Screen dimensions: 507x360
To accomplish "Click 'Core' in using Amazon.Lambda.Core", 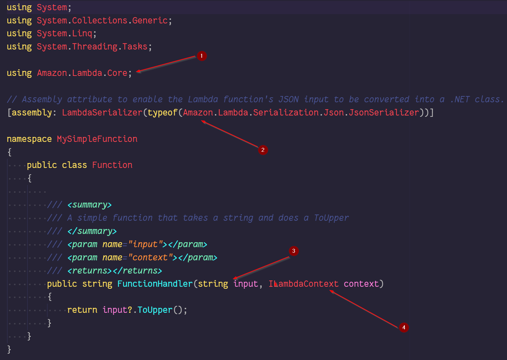I will (x=117, y=73).
